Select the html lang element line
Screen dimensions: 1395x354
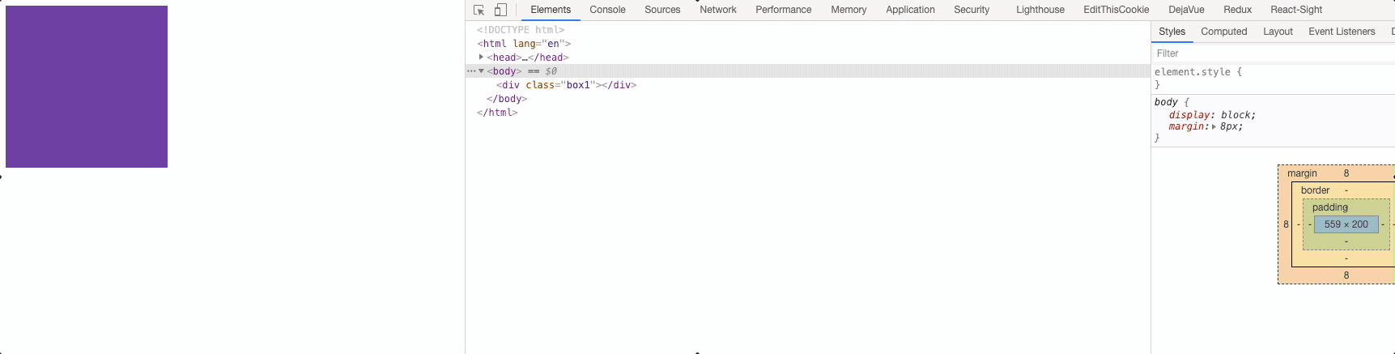(524, 44)
